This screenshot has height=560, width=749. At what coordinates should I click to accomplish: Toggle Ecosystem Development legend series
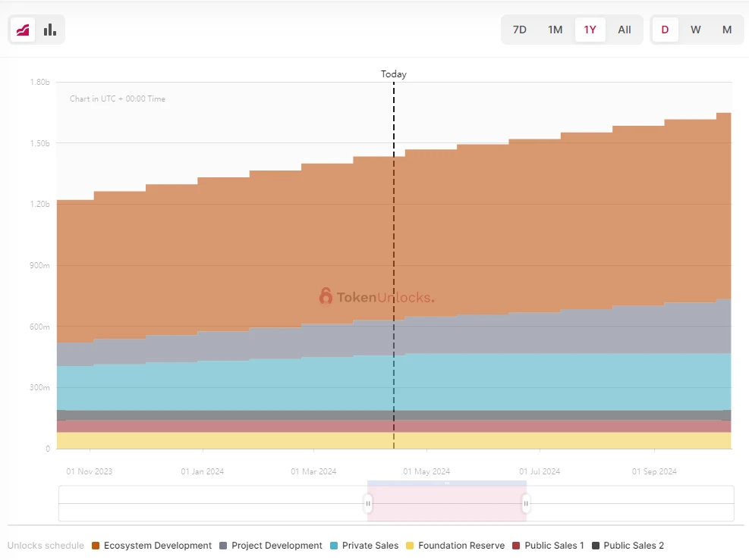pyautogui.click(x=151, y=546)
